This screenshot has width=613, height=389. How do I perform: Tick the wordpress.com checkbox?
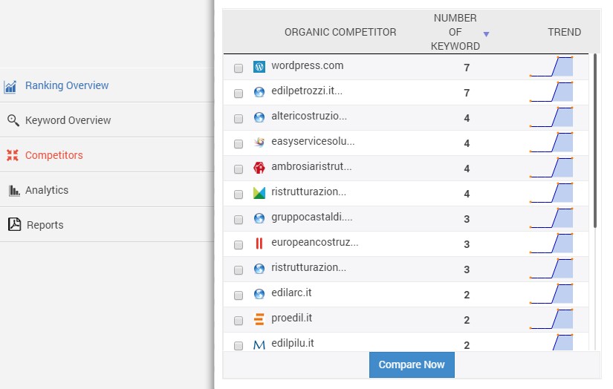point(239,68)
